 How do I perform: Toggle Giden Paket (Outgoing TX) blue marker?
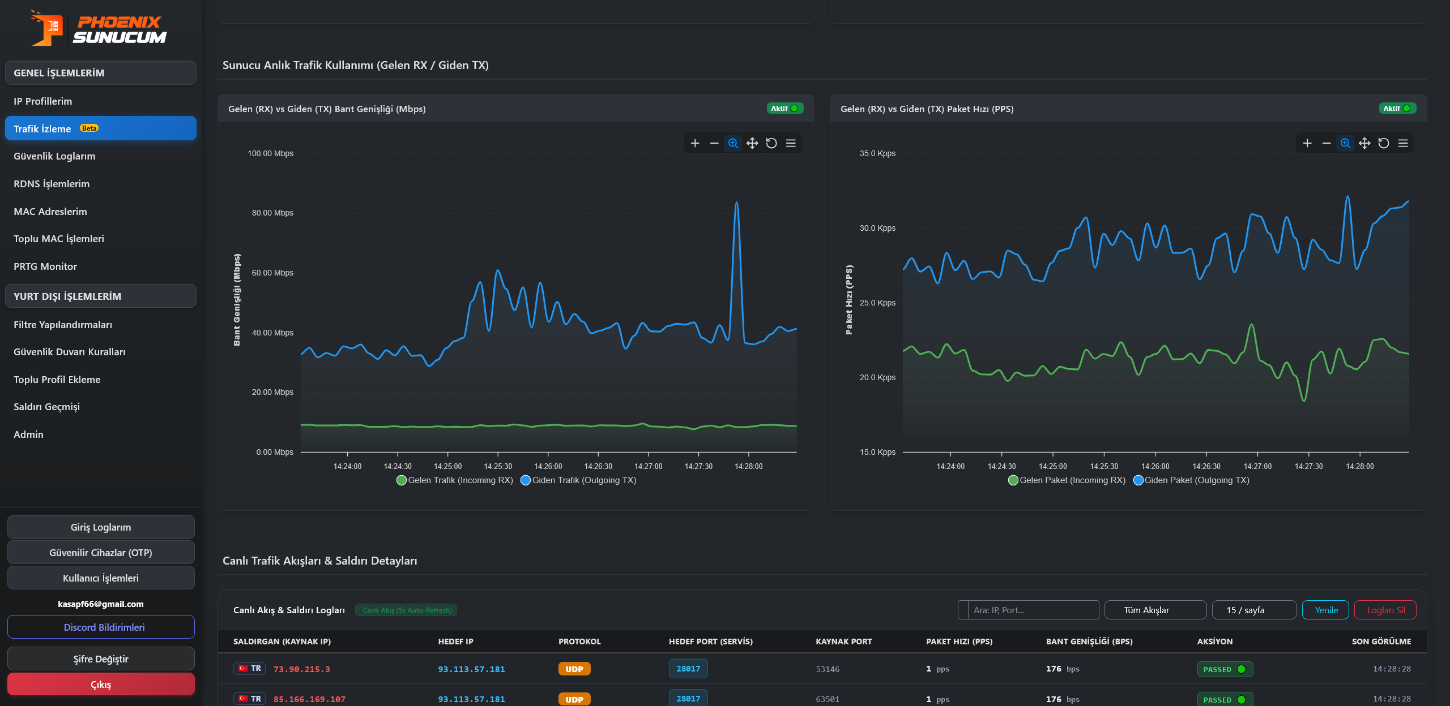(1138, 480)
